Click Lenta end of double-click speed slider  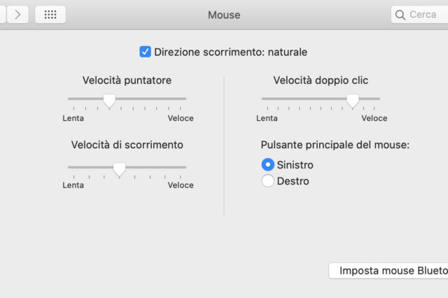pyautogui.click(x=262, y=99)
